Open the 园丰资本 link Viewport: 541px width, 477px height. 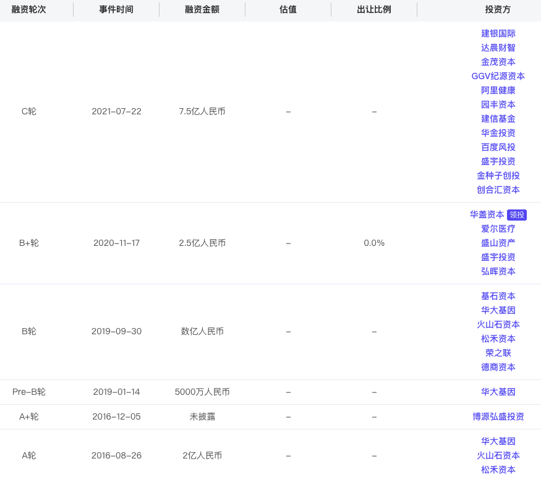[x=498, y=104]
